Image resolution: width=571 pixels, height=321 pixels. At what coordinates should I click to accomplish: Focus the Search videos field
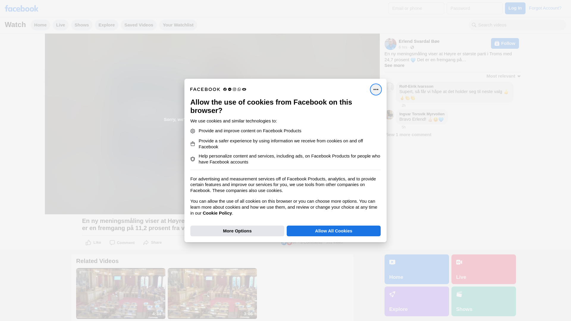point(517,25)
